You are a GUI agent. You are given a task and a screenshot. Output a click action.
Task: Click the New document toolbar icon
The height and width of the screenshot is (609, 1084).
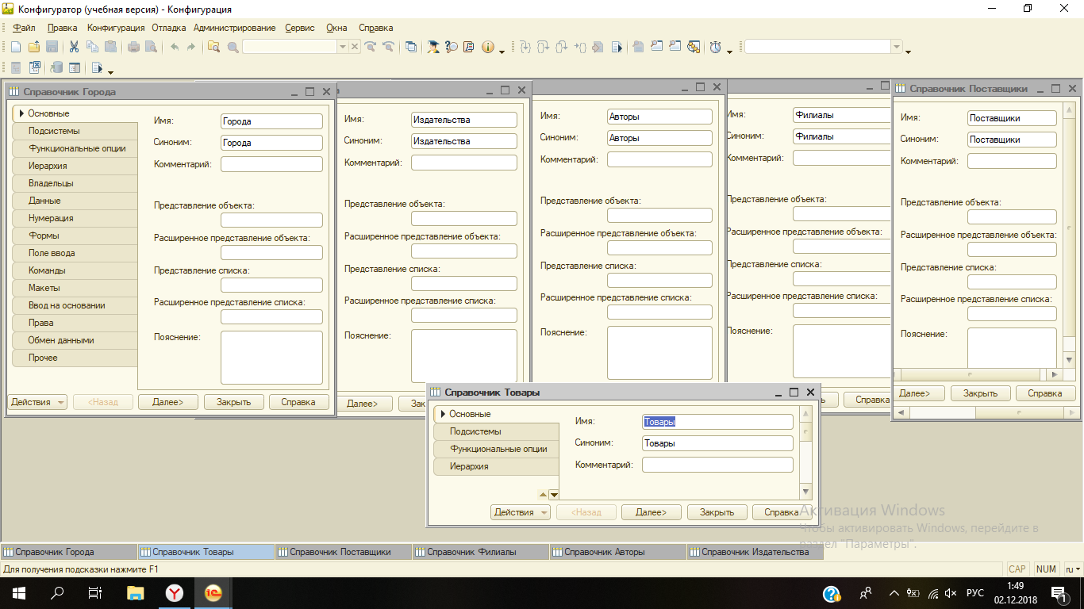(16, 48)
